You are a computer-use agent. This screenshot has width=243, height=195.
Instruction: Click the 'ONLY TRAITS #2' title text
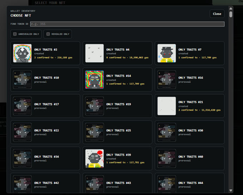46,50
